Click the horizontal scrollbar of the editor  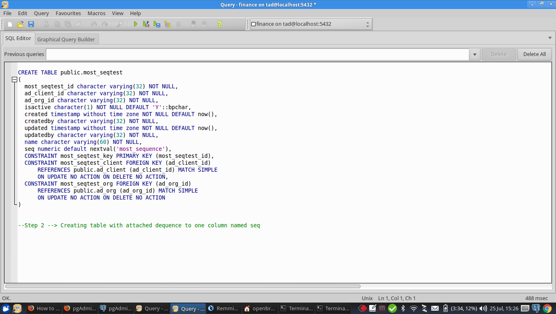pos(183,287)
